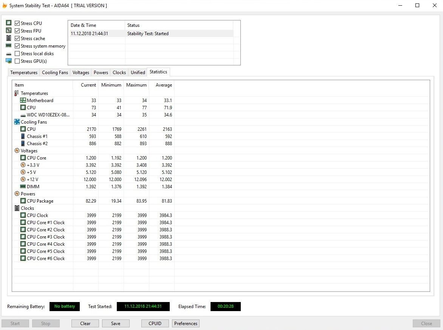Viewport: 443px width, 330px height.
Task: Click the Date & Time log column header
Action: (x=97, y=25)
